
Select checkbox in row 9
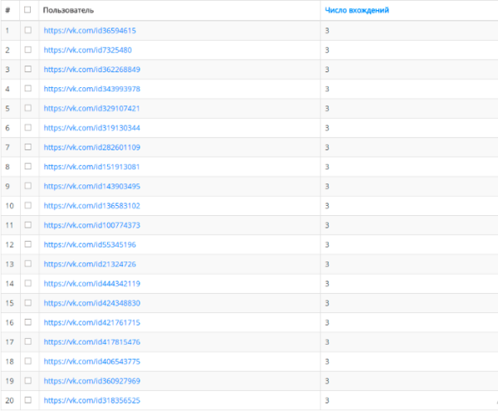point(28,186)
